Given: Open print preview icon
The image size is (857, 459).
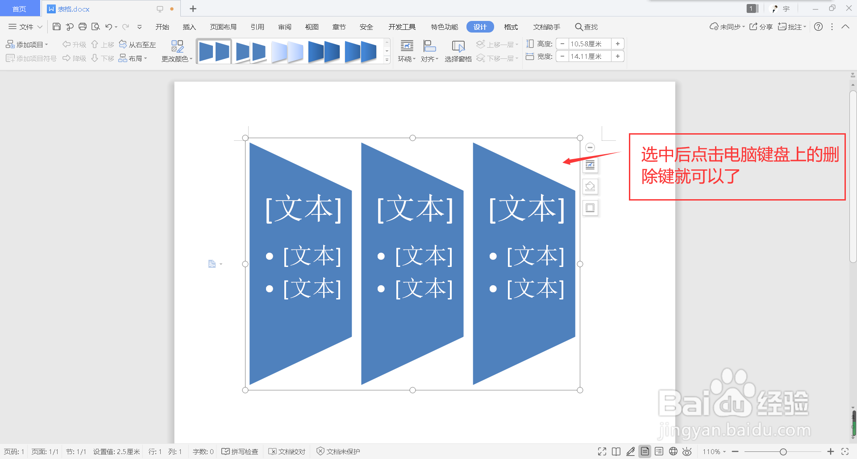Looking at the screenshot, I should pos(96,27).
